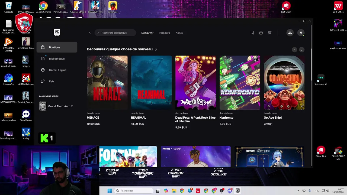Click the Windows Start button
The image size is (347, 195).
[110, 191]
